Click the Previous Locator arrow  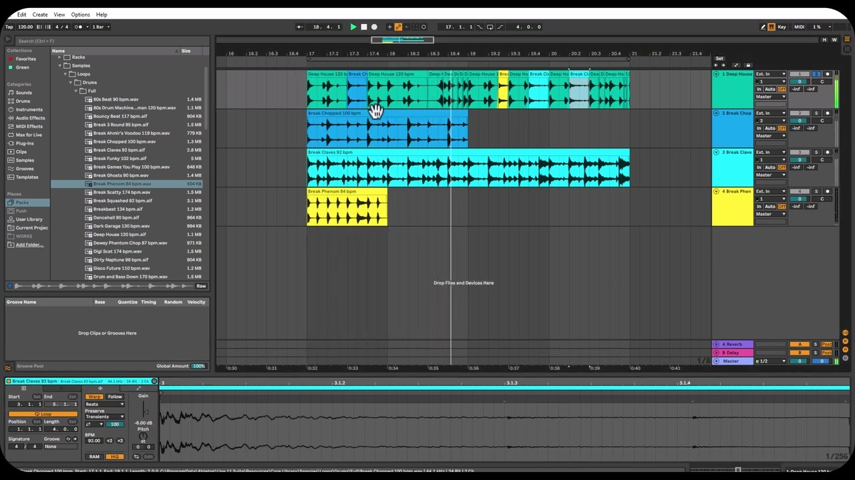click(716, 65)
